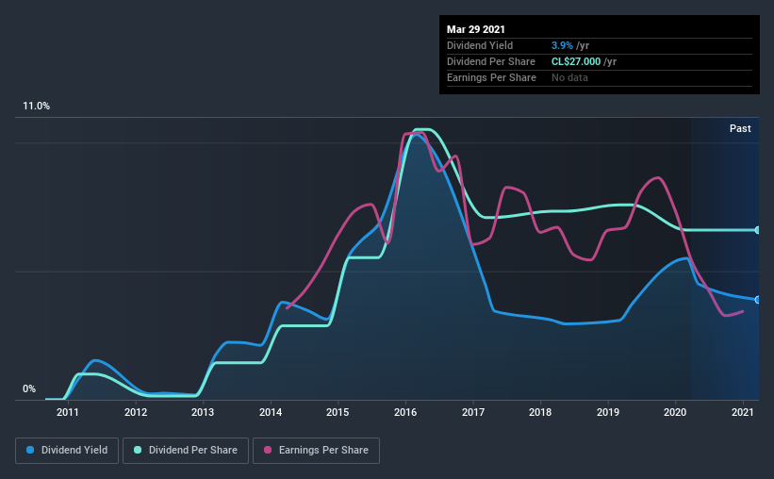Click the blue Dividend Yield legend dot
Screen dimensions: 774x479
(x=30, y=450)
